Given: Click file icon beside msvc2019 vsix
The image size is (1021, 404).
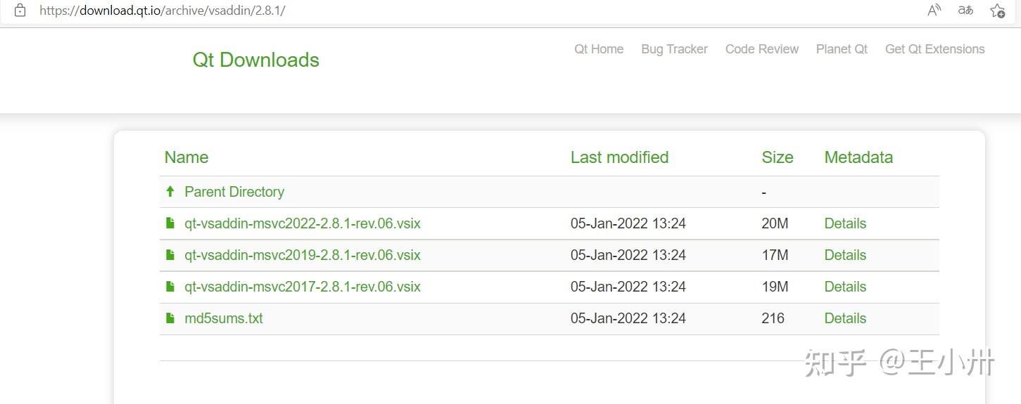Looking at the screenshot, I should (170, 255).
